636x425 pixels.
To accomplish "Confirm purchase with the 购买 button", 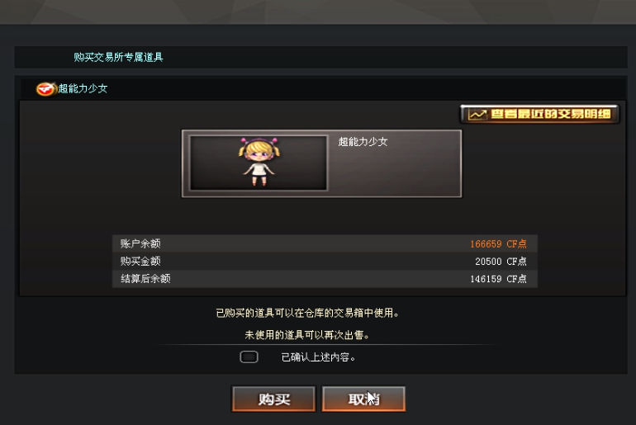I will [273, 399].
